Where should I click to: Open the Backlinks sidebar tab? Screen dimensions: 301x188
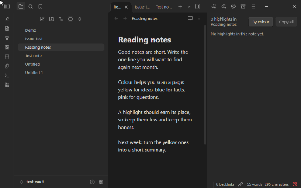click(x=214, y=7)
